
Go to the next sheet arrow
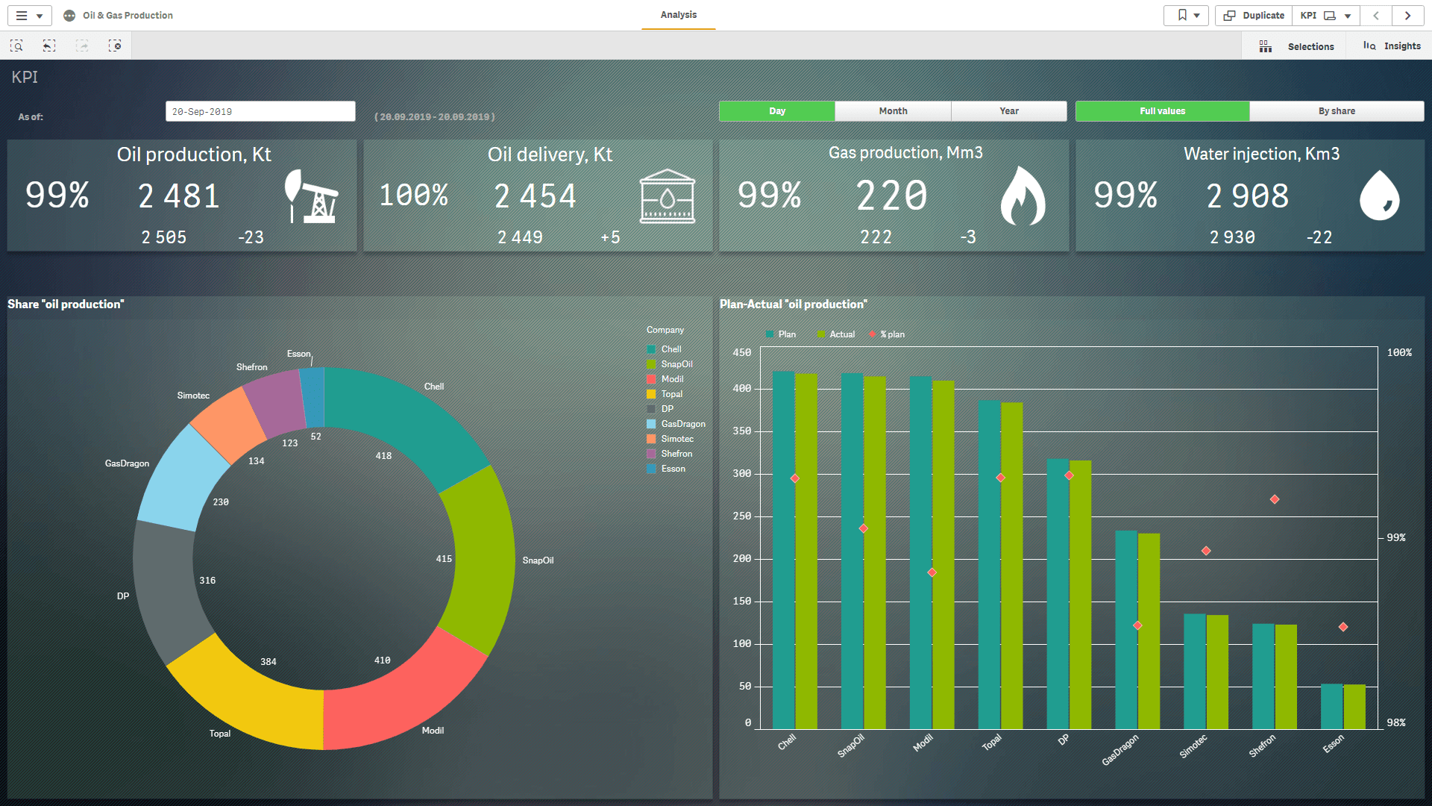1407,16
